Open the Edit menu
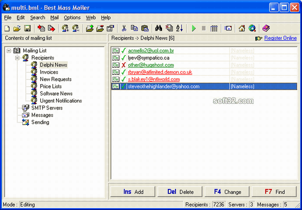Screen dimensions: 302x210 pyautogui.click(x=21, y=18)
